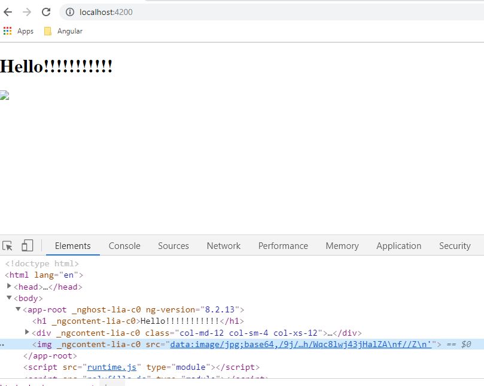This screenshot has width=484, height=386.
Task: Open the data:image/jpg;base64 src link
Action: click(301, 344)
